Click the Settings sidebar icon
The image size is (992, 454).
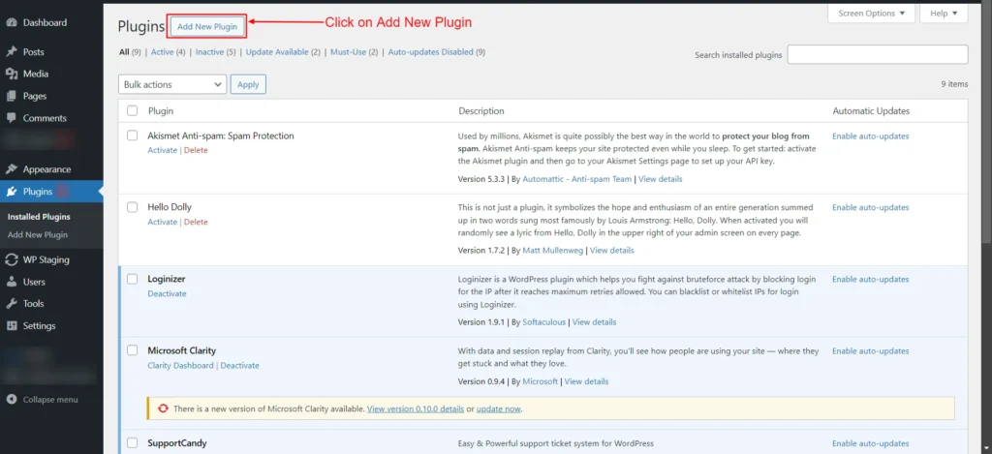coord(12,326)
